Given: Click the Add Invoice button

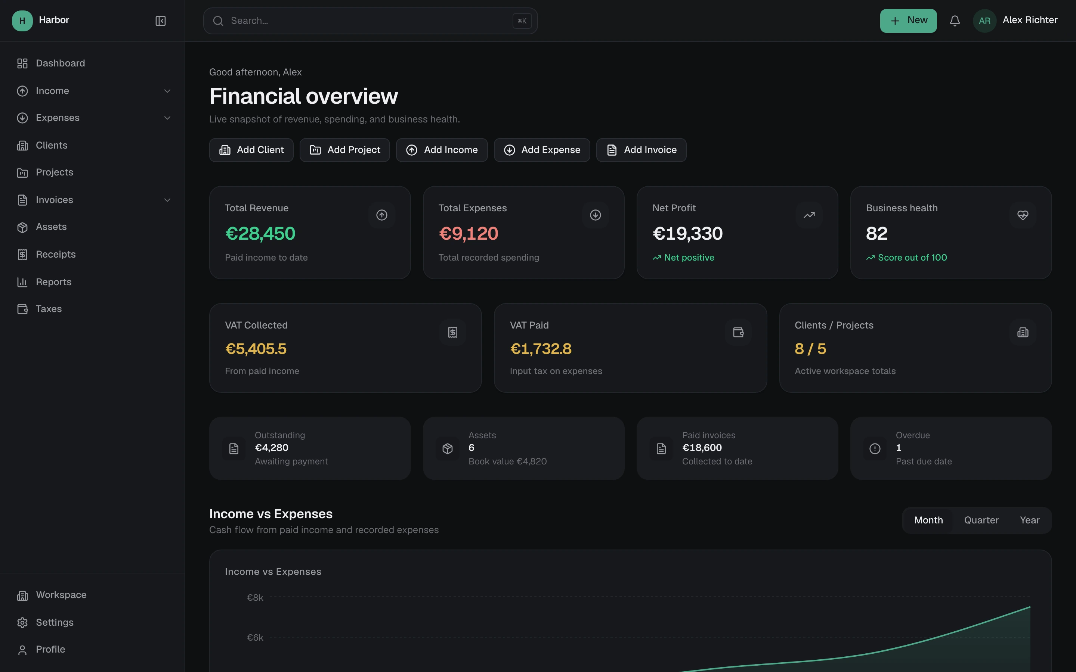Looking at the screenshot, I should click(x=641, y=150).
